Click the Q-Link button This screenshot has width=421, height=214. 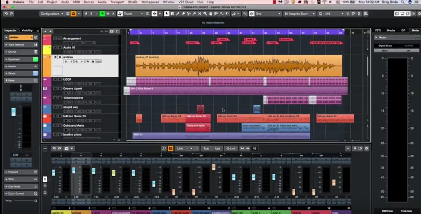point(231,149)
